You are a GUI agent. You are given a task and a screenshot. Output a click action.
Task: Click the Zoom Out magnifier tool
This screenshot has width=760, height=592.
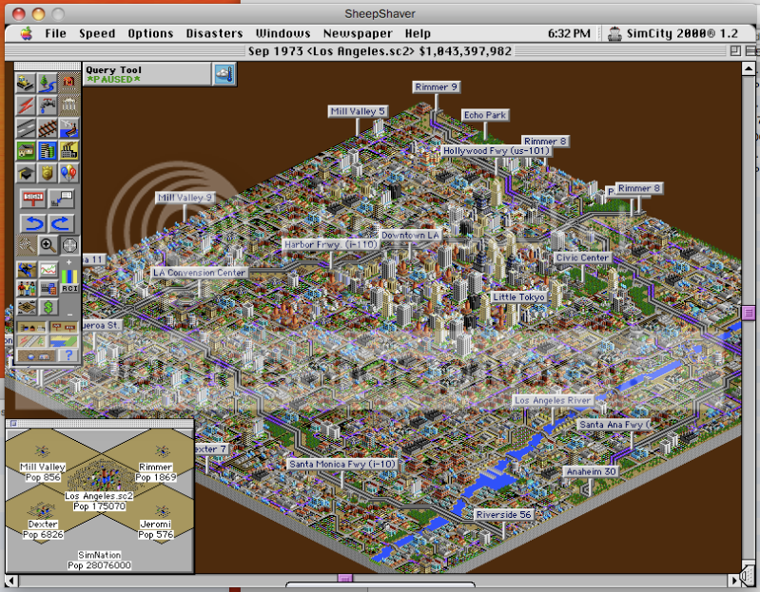tap(26, 245)
